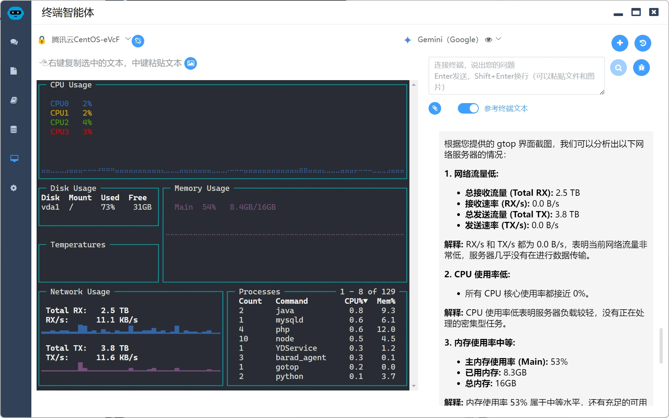Click the camera/screenshot icon
This screenshot has width=669, height=418.
point(191,63)
